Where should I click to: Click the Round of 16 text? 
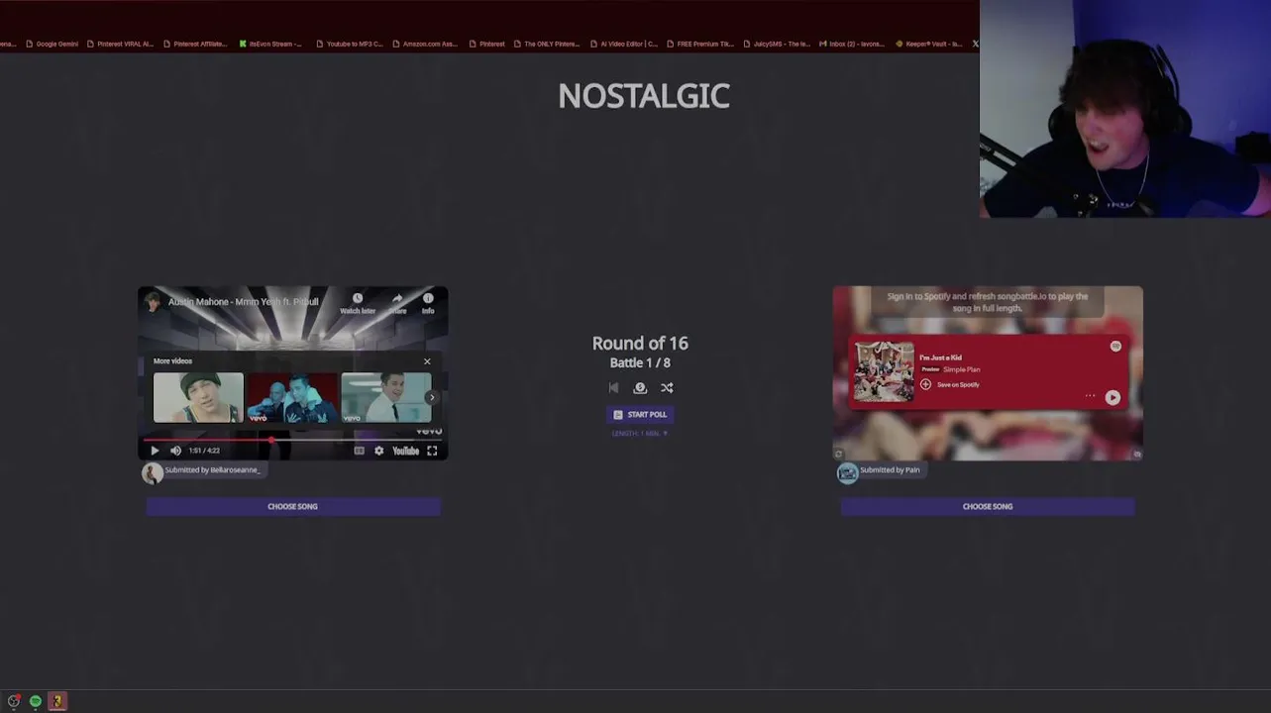point(640,344)
